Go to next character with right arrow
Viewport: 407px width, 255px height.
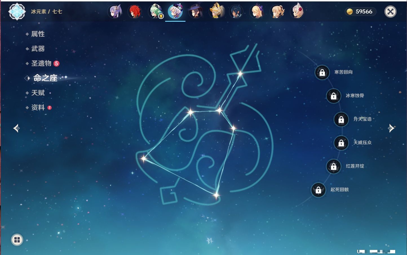tap(391, 128)
